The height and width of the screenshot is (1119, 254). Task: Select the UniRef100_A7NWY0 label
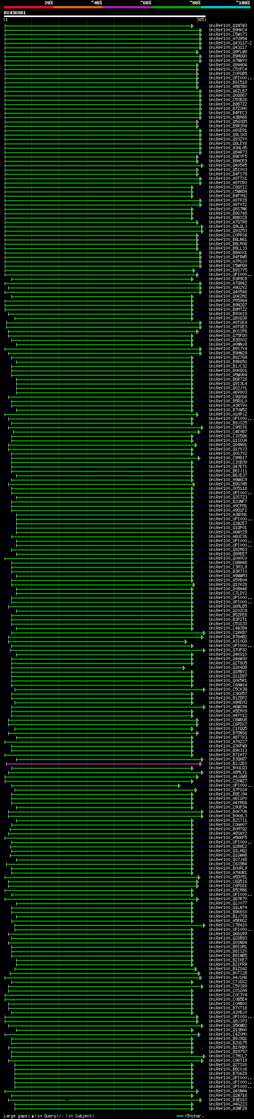tap(228, 60)
